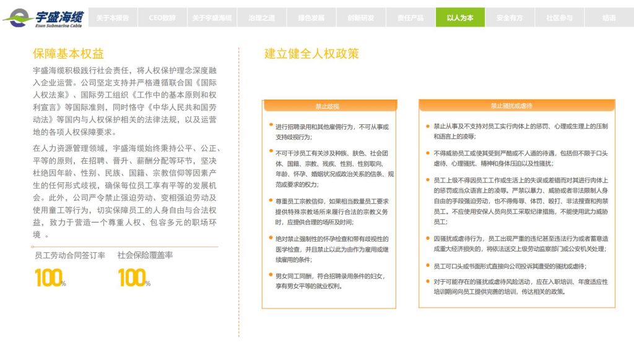Click the 责任产品 tab

click(410, 18)
